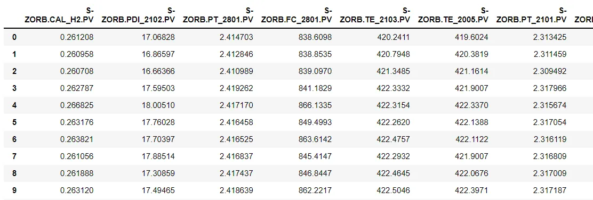Image resolution: width=593 pixels, height=200 pixels.
Task: Select row index 9 label
Action: (14, 190)
